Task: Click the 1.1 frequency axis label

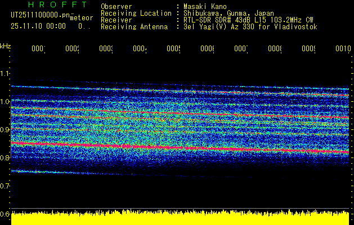Action: [x=5, y=73]
